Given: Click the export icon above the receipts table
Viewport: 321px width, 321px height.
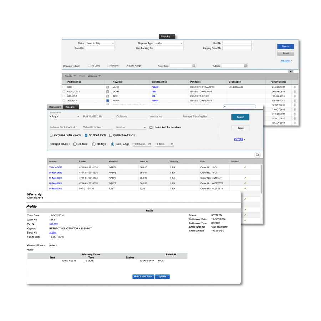Looking at the screenshot, I should click(x=257, y=155).
